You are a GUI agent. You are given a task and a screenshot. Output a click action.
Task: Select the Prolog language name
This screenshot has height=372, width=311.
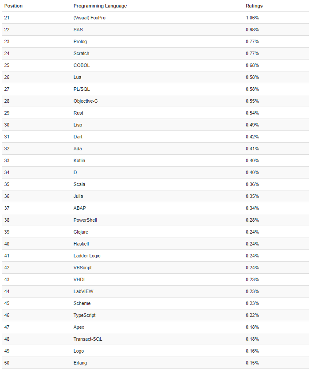click(80, 42)
